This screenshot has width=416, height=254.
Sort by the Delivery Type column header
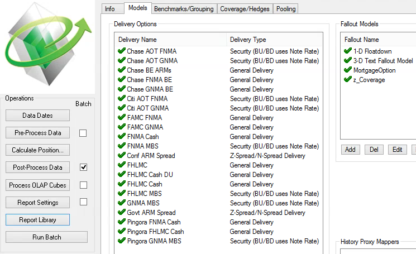(275, 40)
